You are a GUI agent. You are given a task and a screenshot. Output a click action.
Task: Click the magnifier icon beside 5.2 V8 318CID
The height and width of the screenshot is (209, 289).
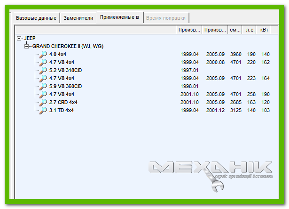[43, 70]
